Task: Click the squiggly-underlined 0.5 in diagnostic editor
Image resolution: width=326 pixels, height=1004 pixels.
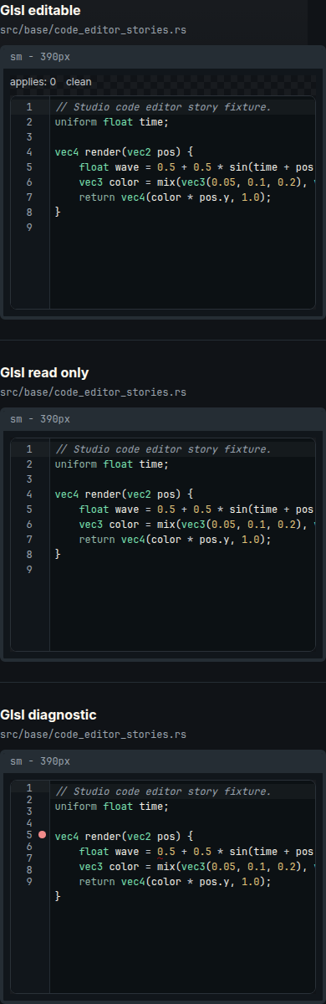Action: (x=166, y=852)
